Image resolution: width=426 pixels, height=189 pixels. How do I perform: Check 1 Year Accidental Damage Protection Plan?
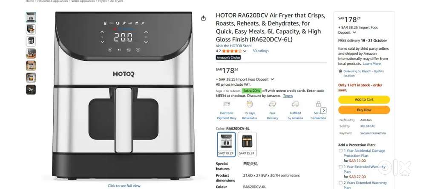point(340,150)
